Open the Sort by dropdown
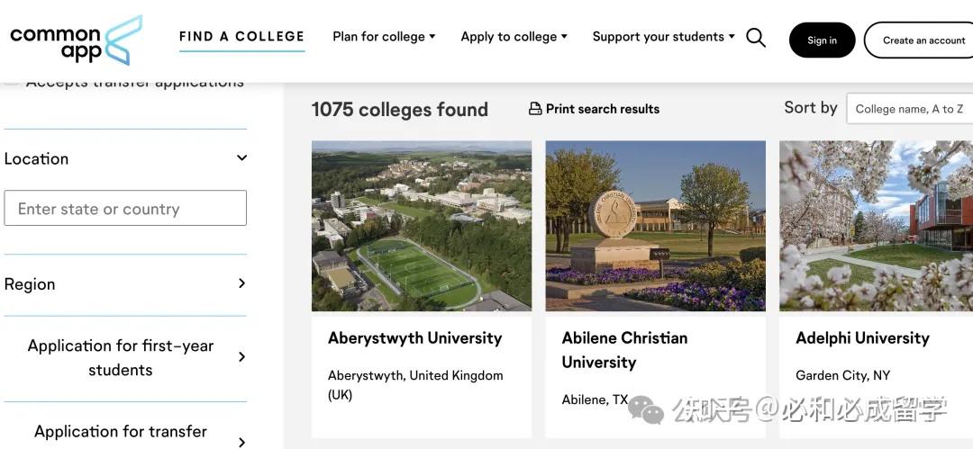Image resolution: width=973 pixels, height=449 pixels. pos(910,109)
